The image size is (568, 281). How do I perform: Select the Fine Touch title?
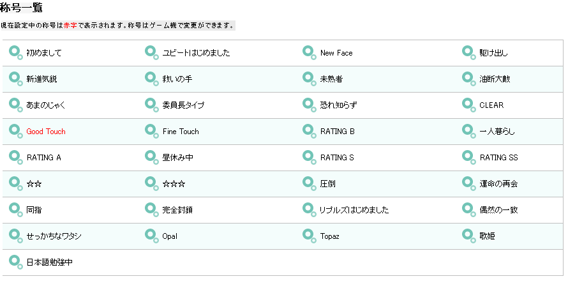click(x=181, y=132)
